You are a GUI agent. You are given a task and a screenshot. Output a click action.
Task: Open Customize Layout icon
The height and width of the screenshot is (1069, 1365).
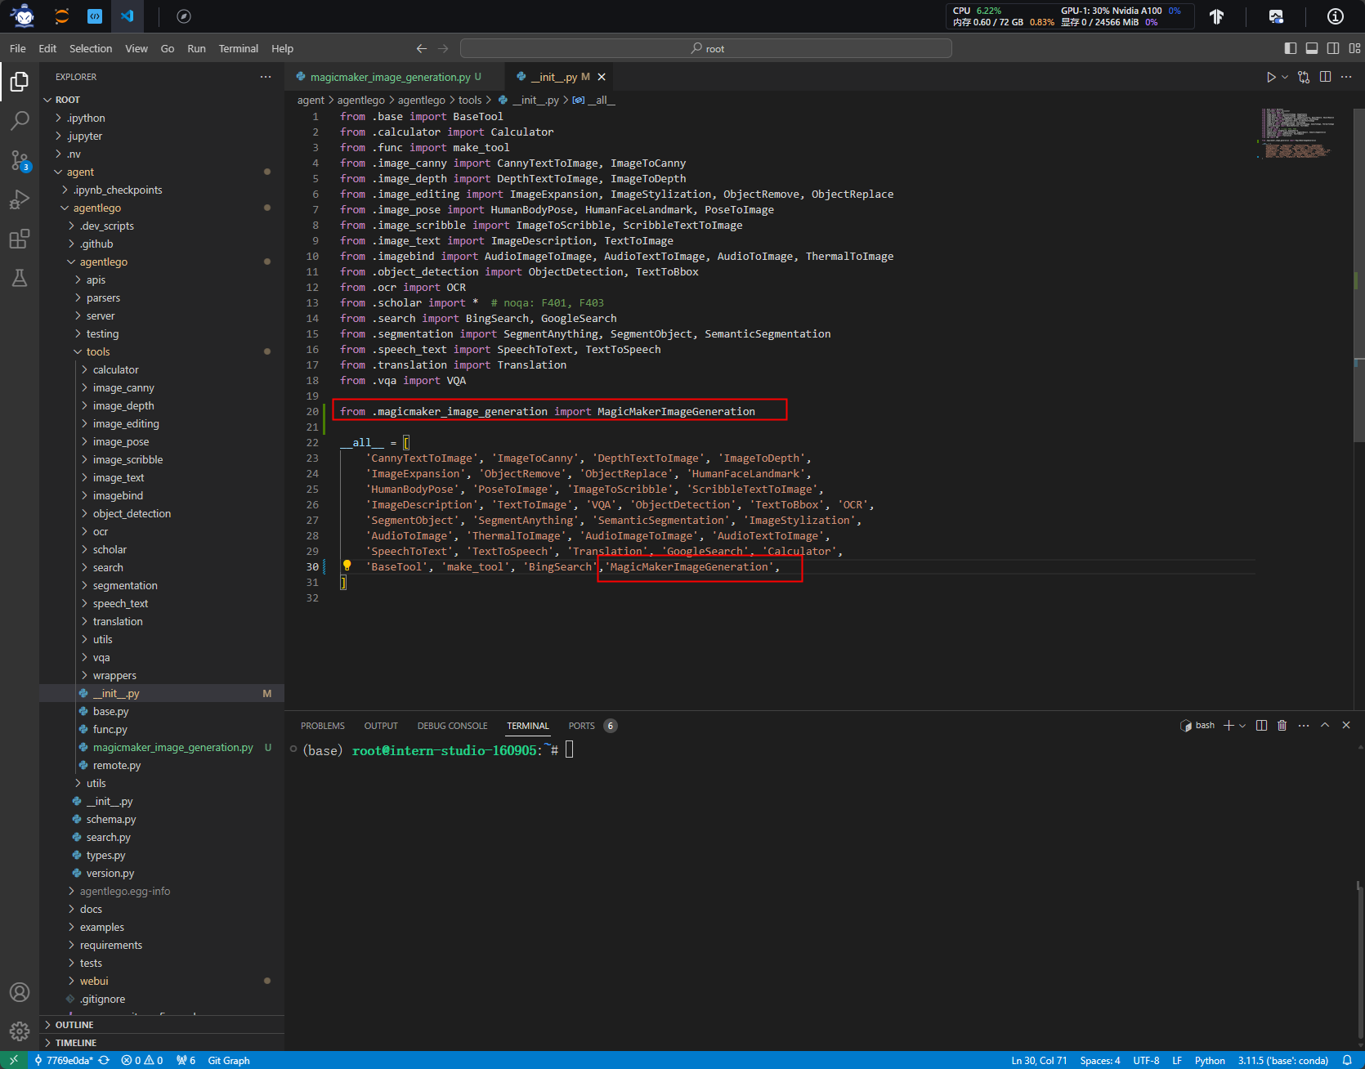tap(1354, 48)
